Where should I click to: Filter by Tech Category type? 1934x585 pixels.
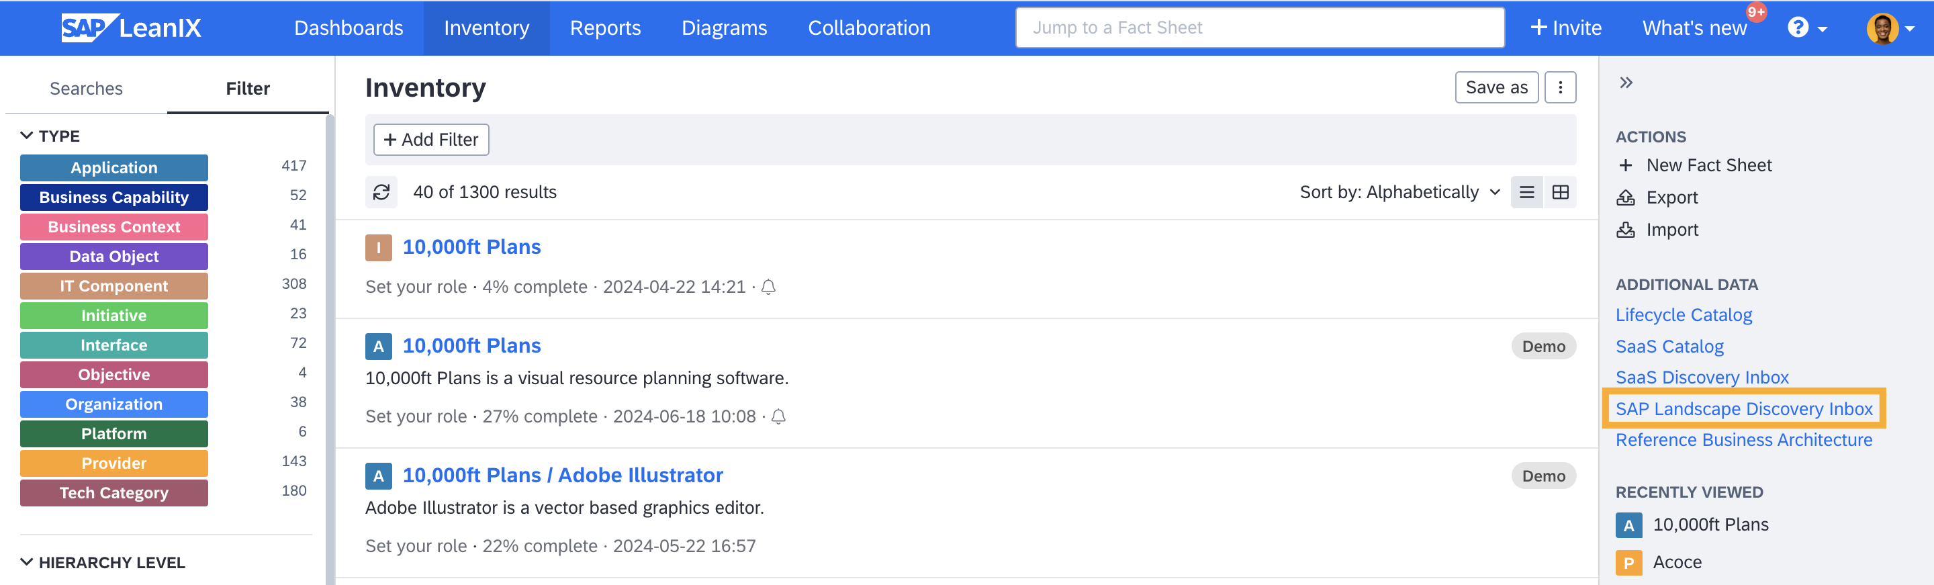point(114,492)
